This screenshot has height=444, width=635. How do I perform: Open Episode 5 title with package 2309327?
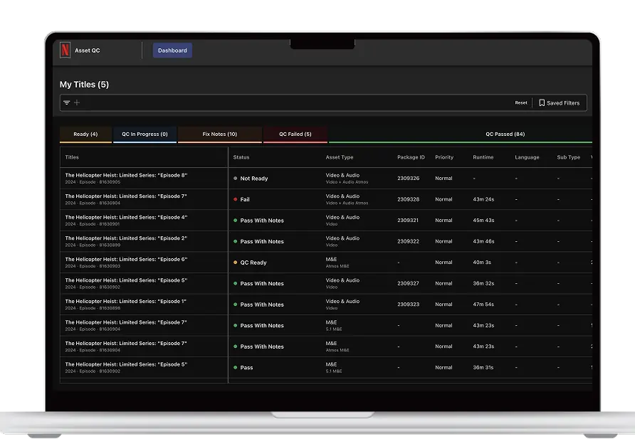coord(126,280)
